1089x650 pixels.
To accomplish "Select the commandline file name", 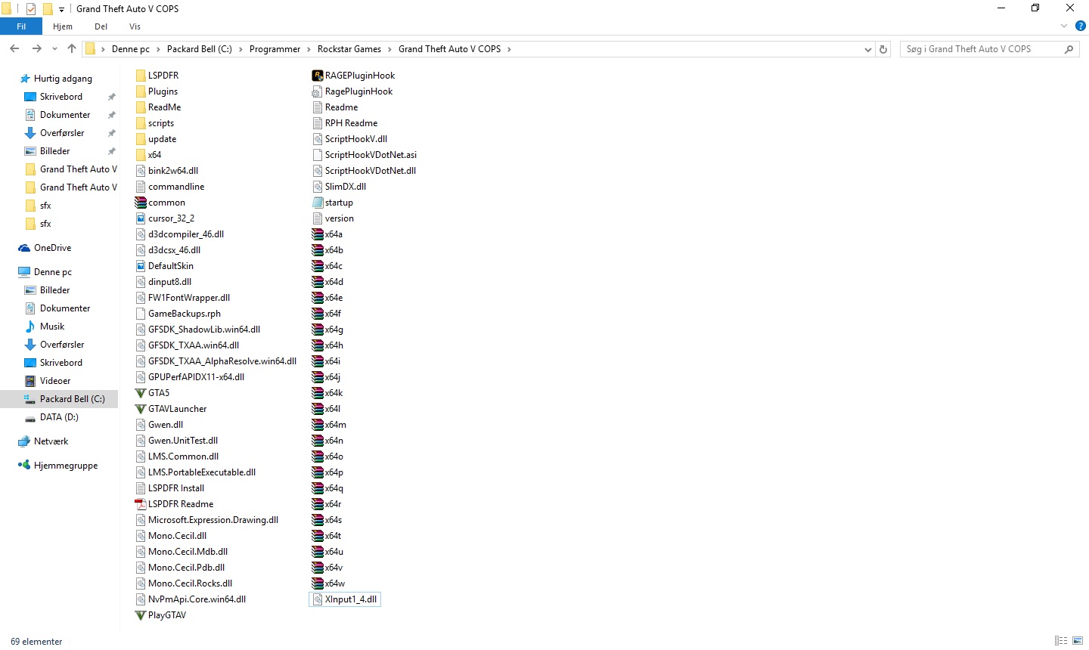I will tap(176, 187).
